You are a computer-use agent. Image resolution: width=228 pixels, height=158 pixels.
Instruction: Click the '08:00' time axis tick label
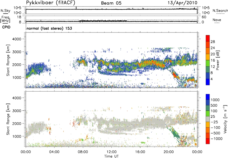pos(83,152)
